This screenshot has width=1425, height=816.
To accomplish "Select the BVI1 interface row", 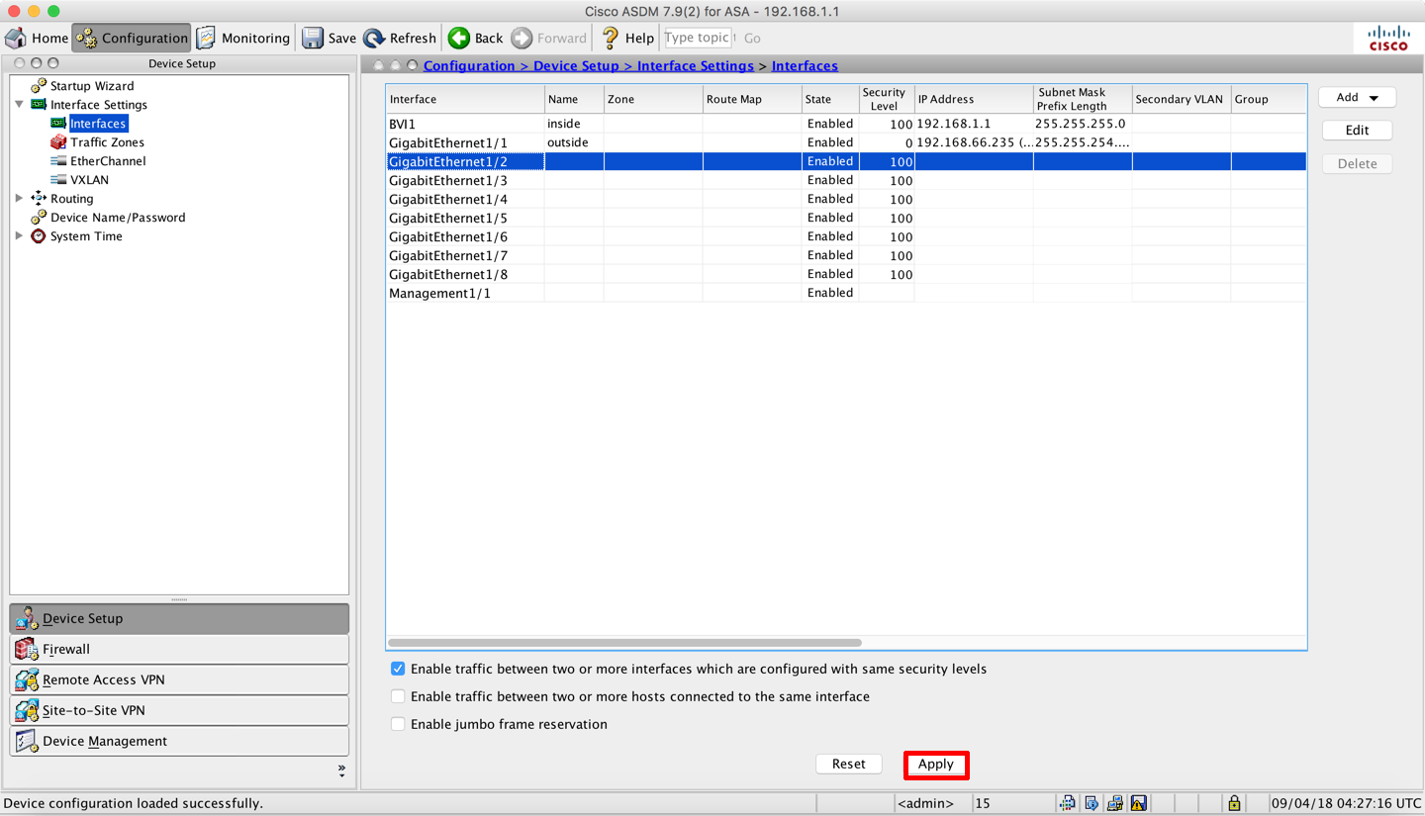I will tap(846, 124).
